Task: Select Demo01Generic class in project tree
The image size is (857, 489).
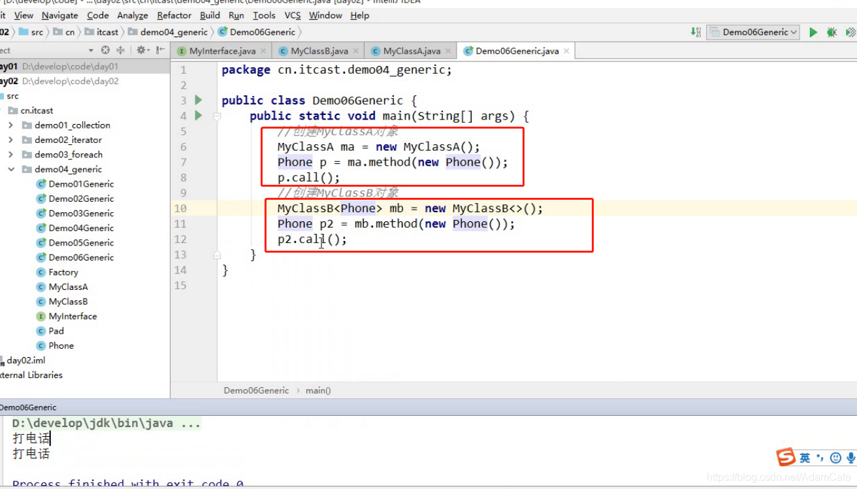Action: click(x=75, y=184)
